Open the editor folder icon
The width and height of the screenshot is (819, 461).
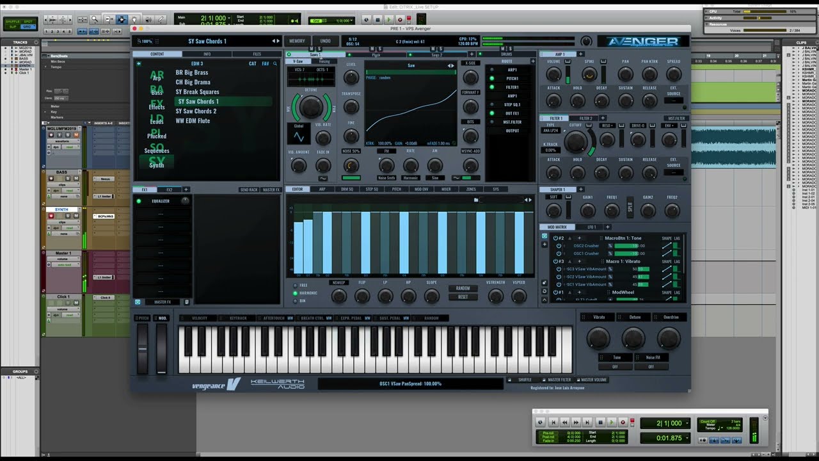[x=476, y=200]
